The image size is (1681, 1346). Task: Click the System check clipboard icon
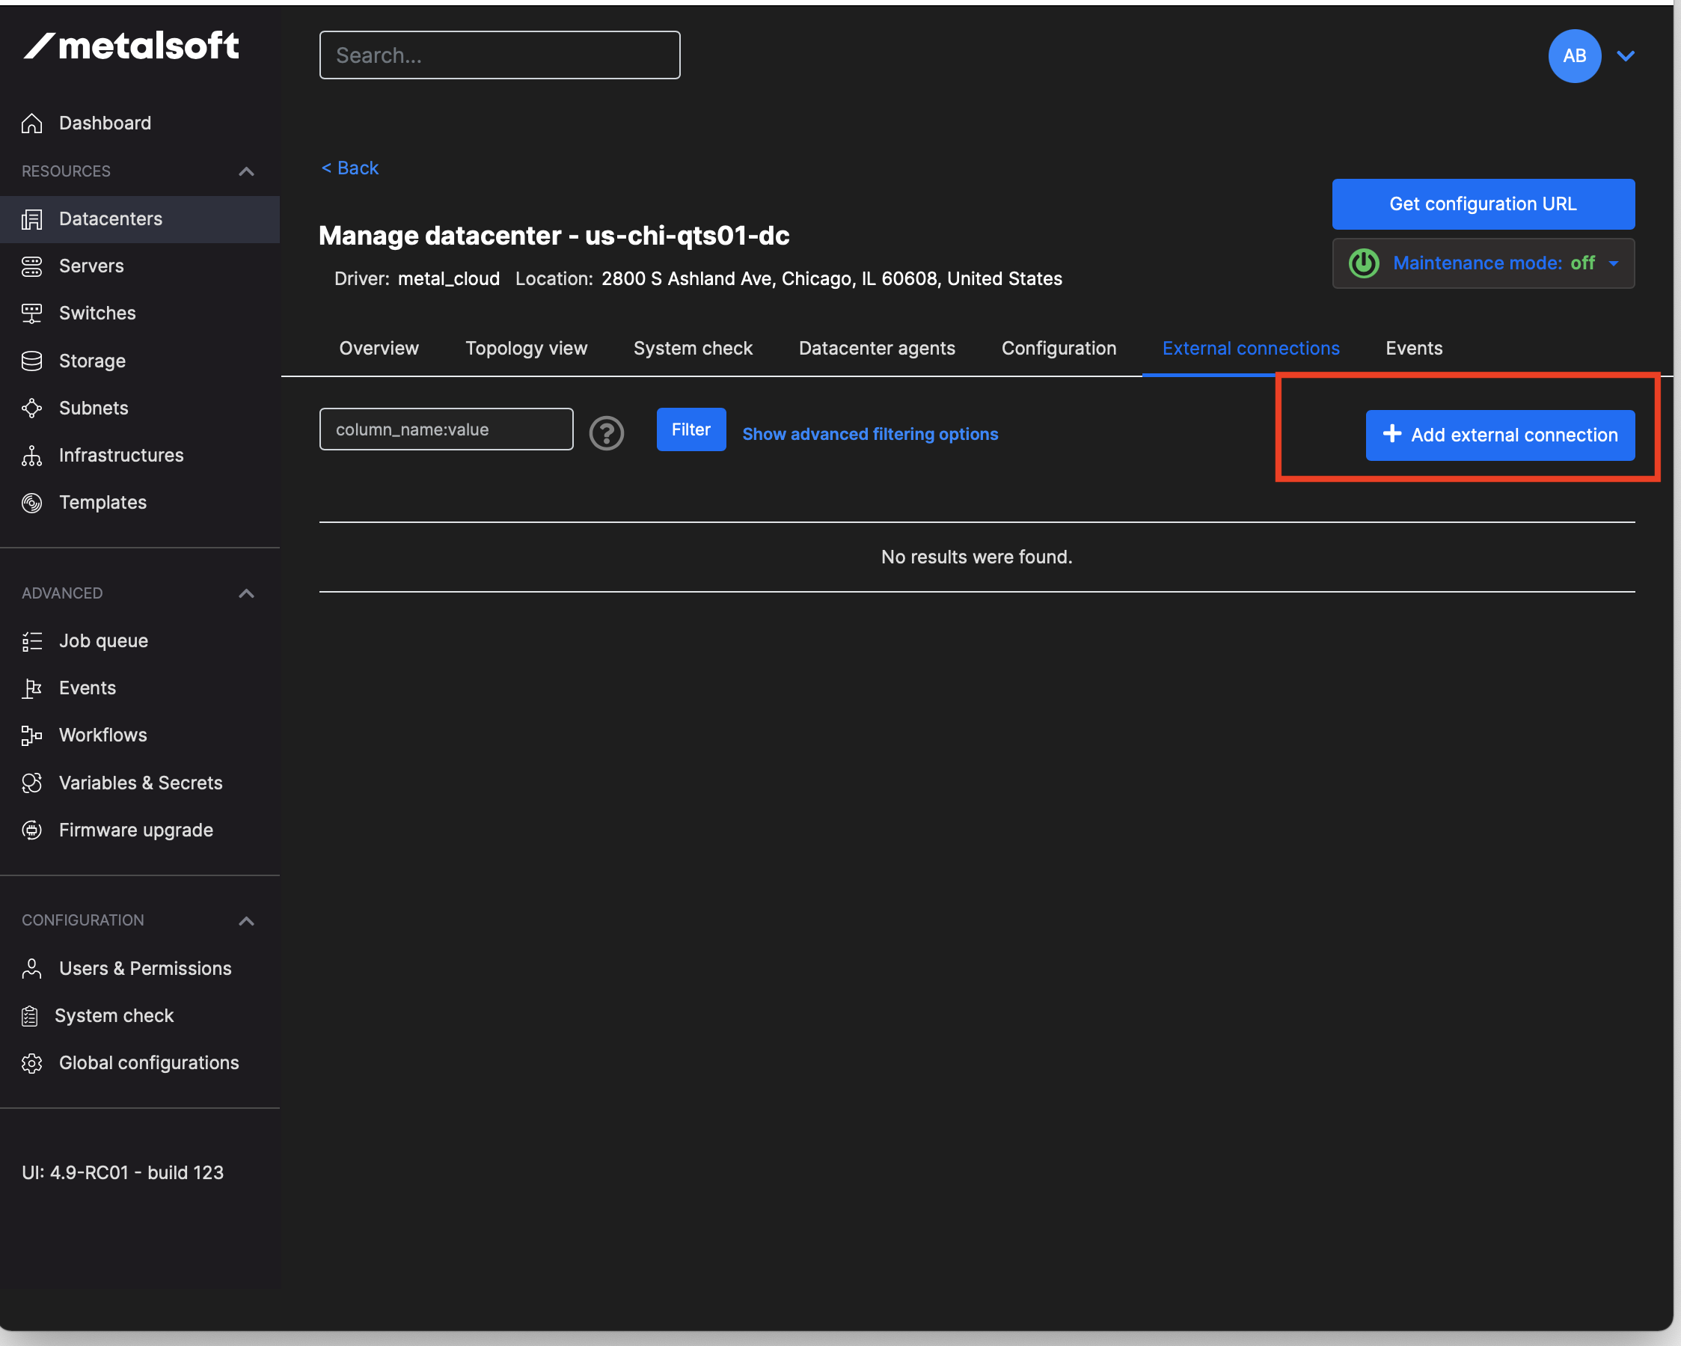(30, 1016)
